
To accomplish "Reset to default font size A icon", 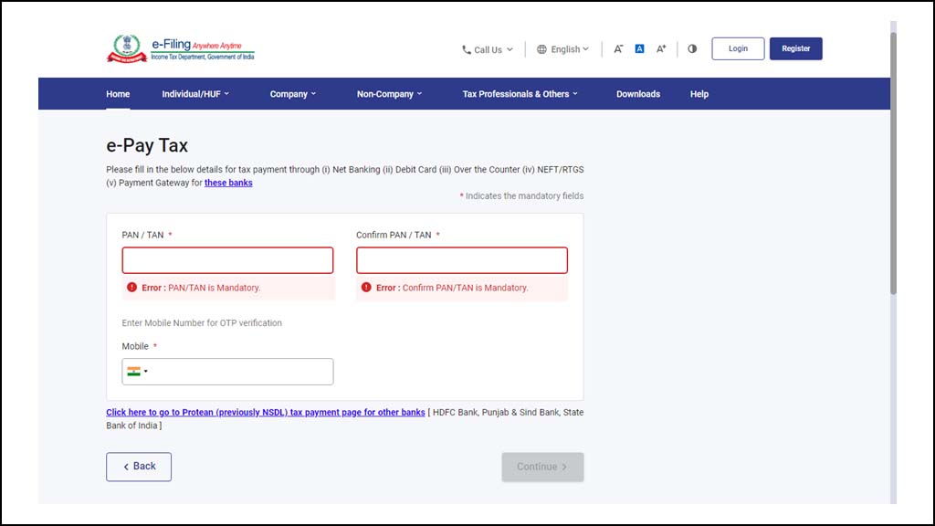I will point(639,49).
